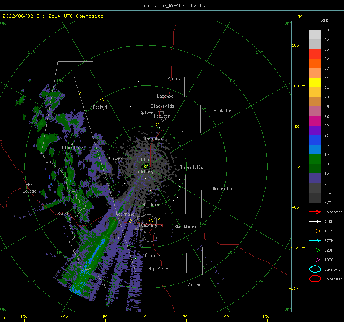The height and width of the screenshot is (322, 344).
Task: Click the Calgary city label
Action: [x=149, y=225]
